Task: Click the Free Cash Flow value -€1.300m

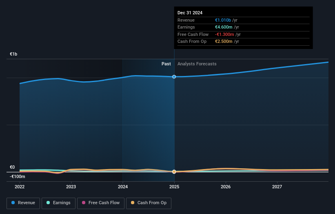Action: pyautogui.click(x=224, y=34)
